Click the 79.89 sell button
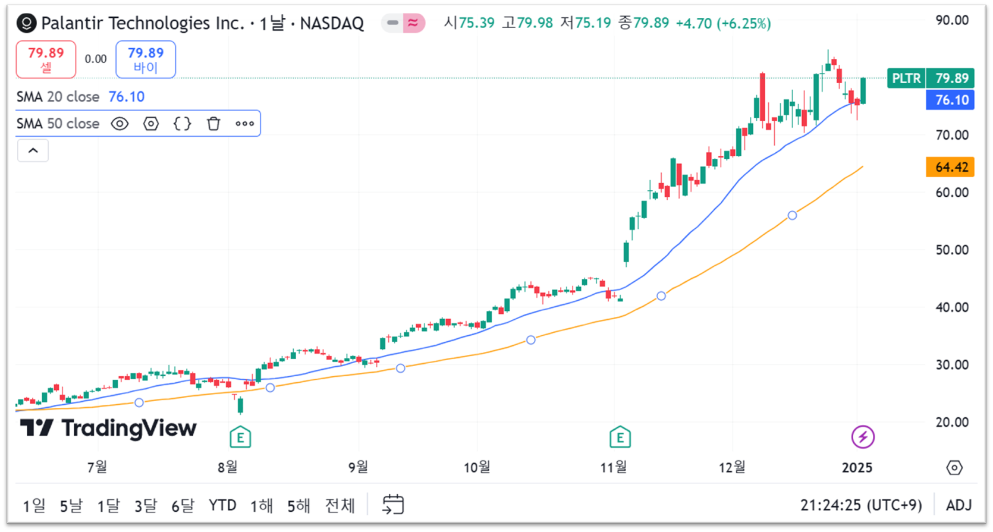This screenshot has height=532, width=993. pyautogui.click(x=46, y=59)
